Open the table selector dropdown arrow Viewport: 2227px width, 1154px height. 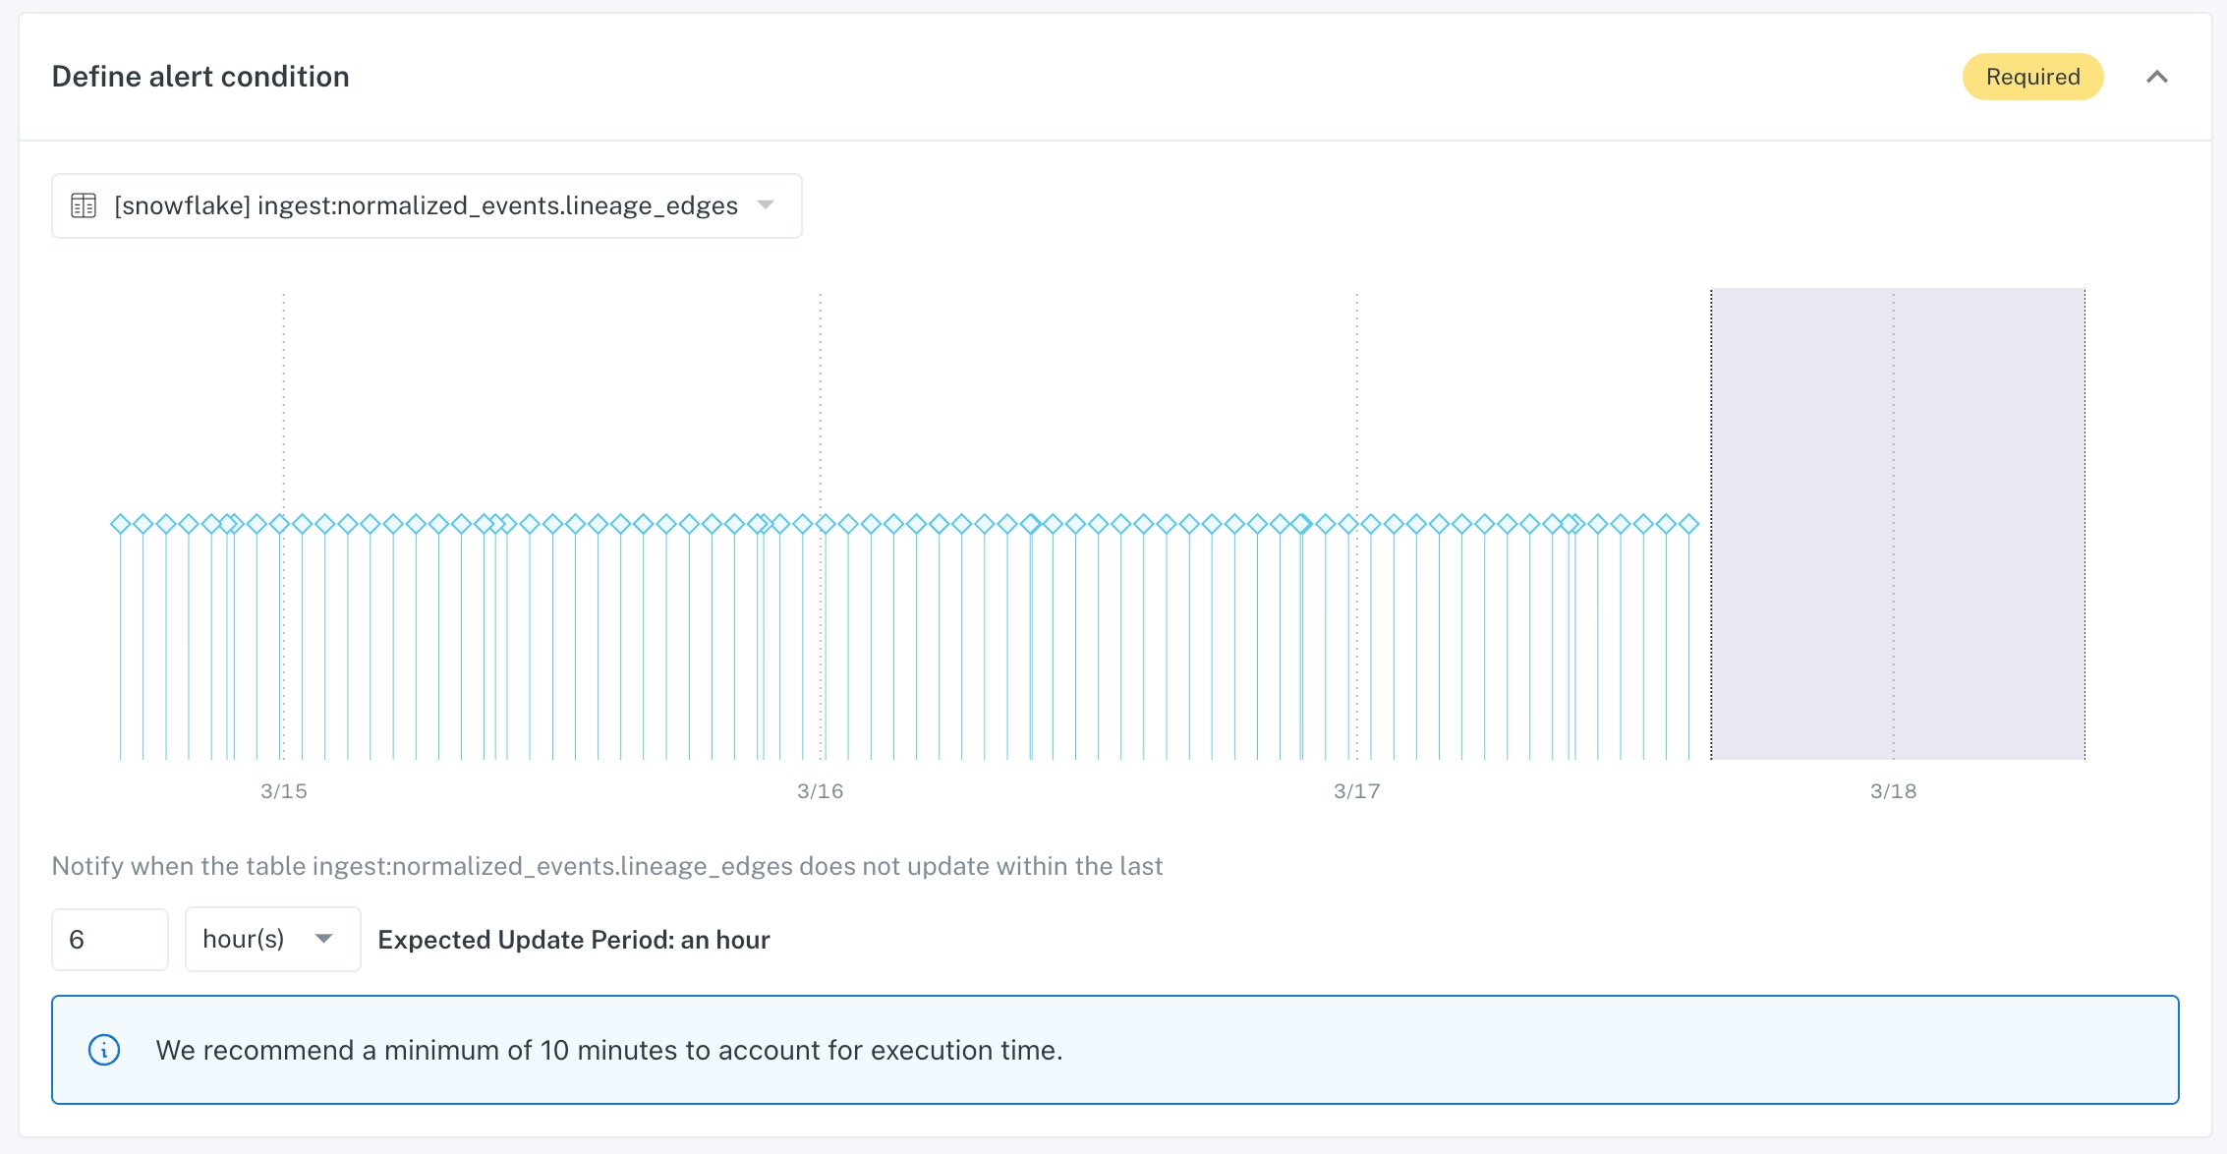[x=766, y=205]
